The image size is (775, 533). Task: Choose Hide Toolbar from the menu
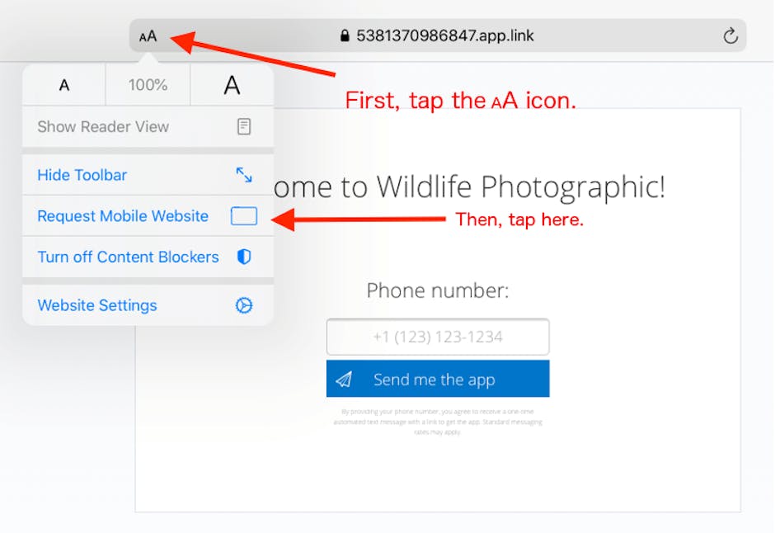82,175
